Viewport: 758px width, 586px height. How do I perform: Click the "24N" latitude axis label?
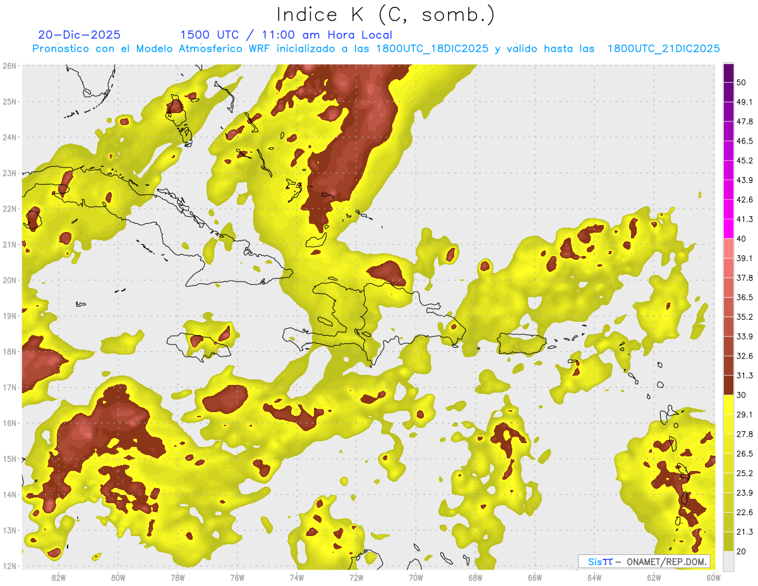pyautogui.click(x=10, y=137)
